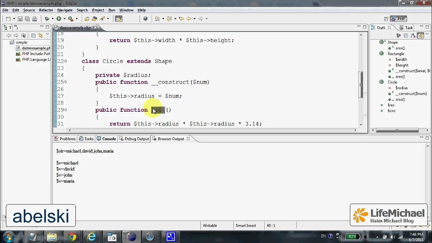Close the demoexample.php editor tab
Viewport: 432px width, 243px height.
click(x=95, y=28)
